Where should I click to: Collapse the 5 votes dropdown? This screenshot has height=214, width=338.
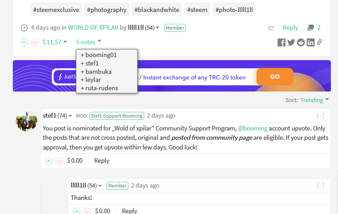88,42
